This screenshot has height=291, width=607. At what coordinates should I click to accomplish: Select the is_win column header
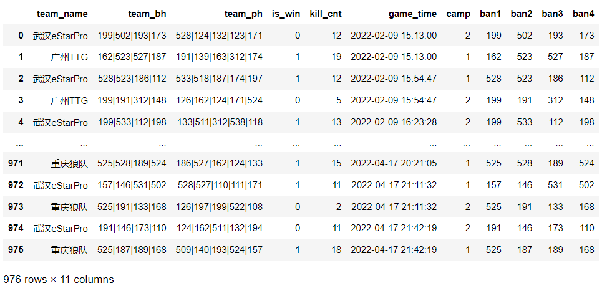pos(286,13)
